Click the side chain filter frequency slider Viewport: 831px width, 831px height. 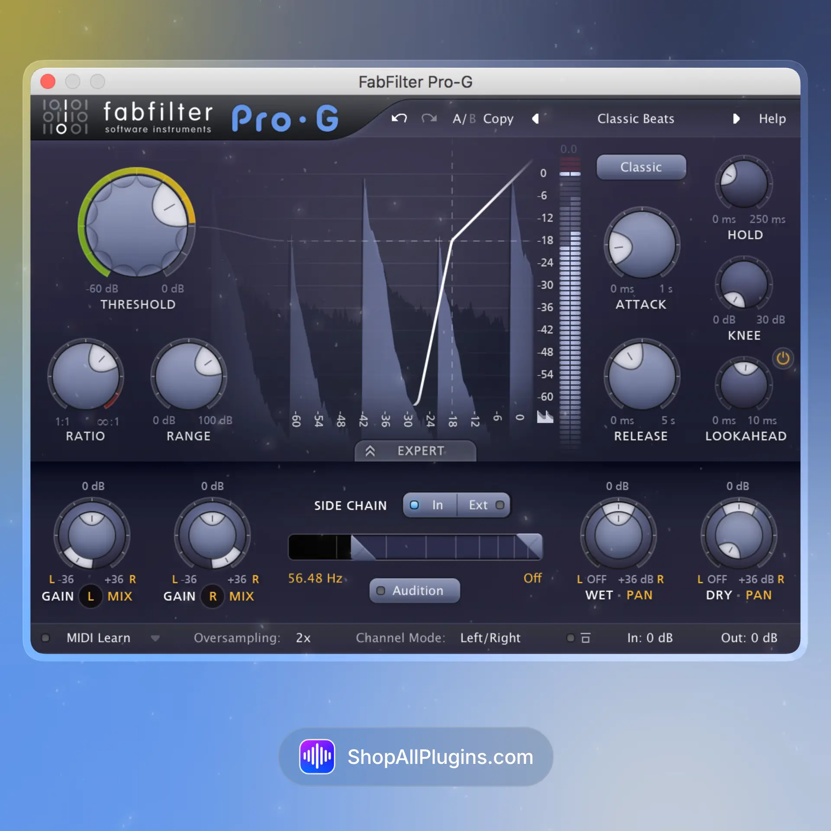[x=415, y=547]
